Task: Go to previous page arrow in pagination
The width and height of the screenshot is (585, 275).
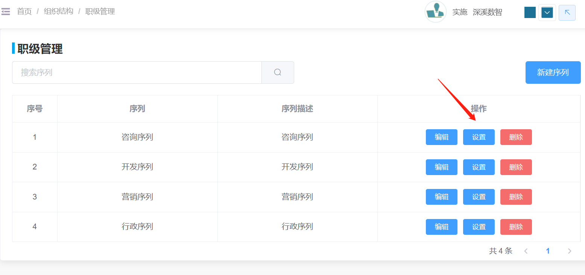Action: 526,251
